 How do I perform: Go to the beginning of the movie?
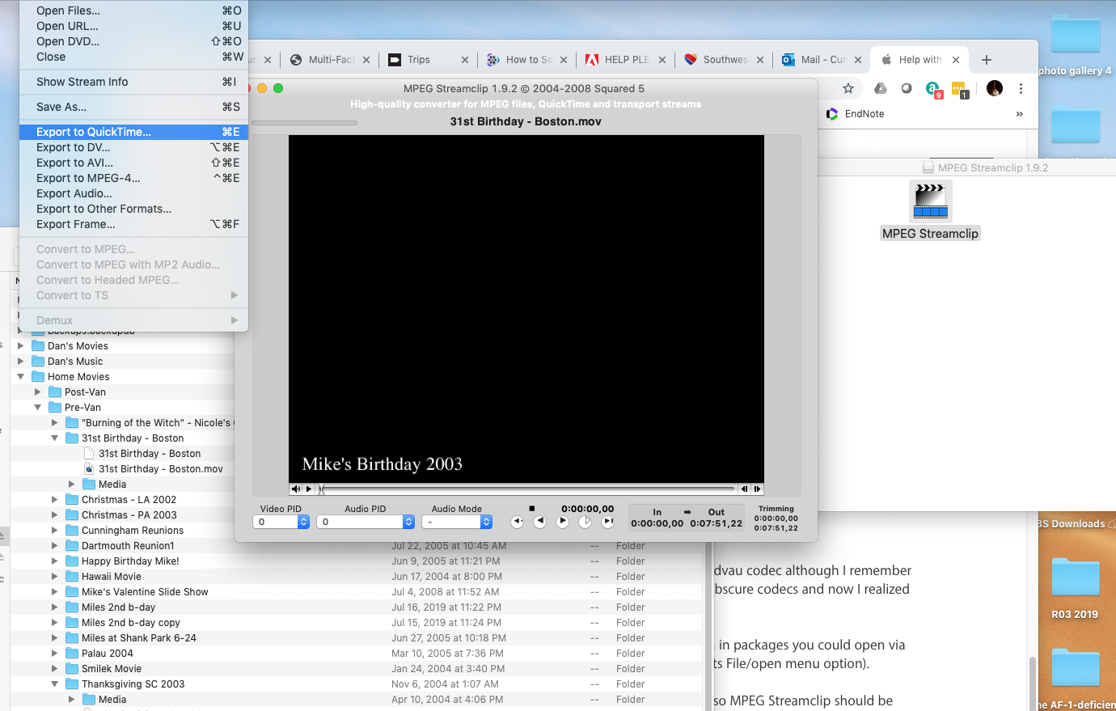point(518,522)
